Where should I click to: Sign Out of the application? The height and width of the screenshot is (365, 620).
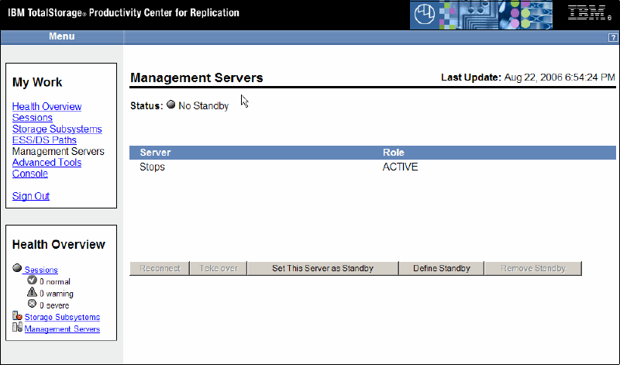coord(31,196)
